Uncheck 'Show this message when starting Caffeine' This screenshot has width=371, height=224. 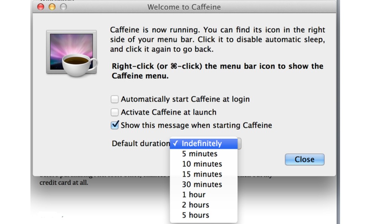[x=115, y=125]
